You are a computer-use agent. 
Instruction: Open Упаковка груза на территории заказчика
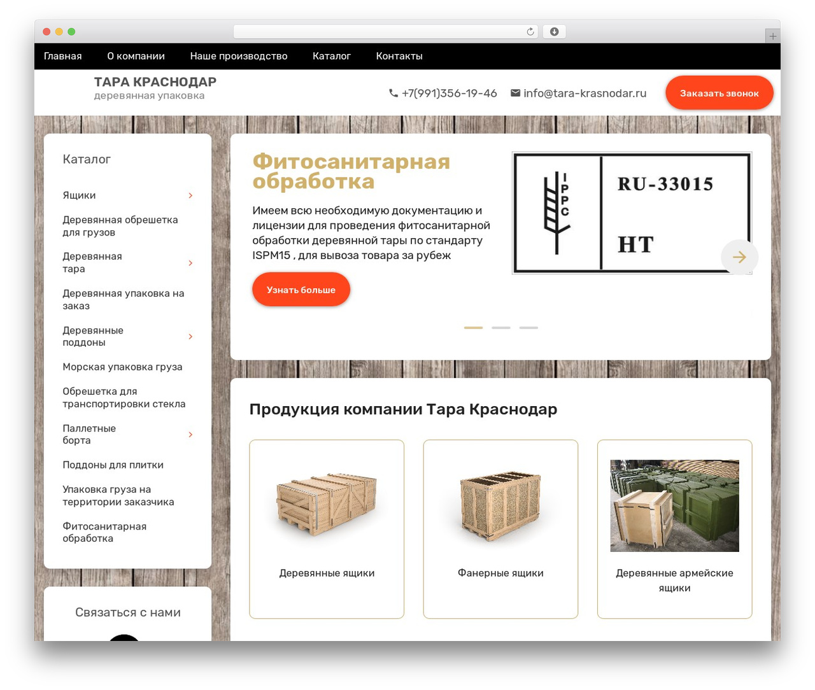point(118,496)
